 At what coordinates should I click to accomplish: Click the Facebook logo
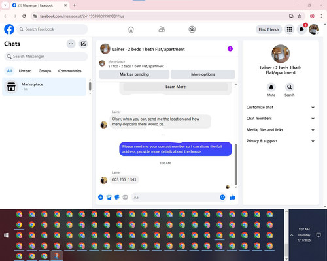click(x=9, y=29)
